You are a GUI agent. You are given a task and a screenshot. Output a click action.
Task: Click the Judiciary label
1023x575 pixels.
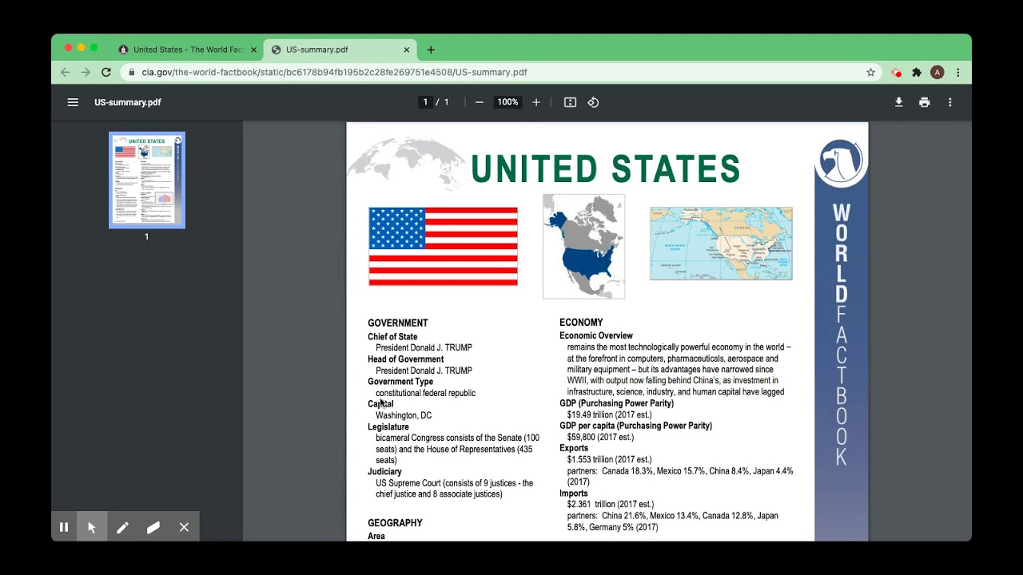click(x=384, y=472)
